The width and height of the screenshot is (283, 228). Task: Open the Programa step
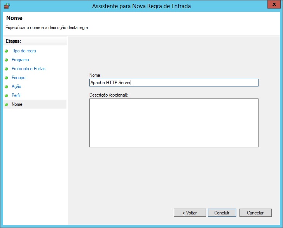[20, 60]
